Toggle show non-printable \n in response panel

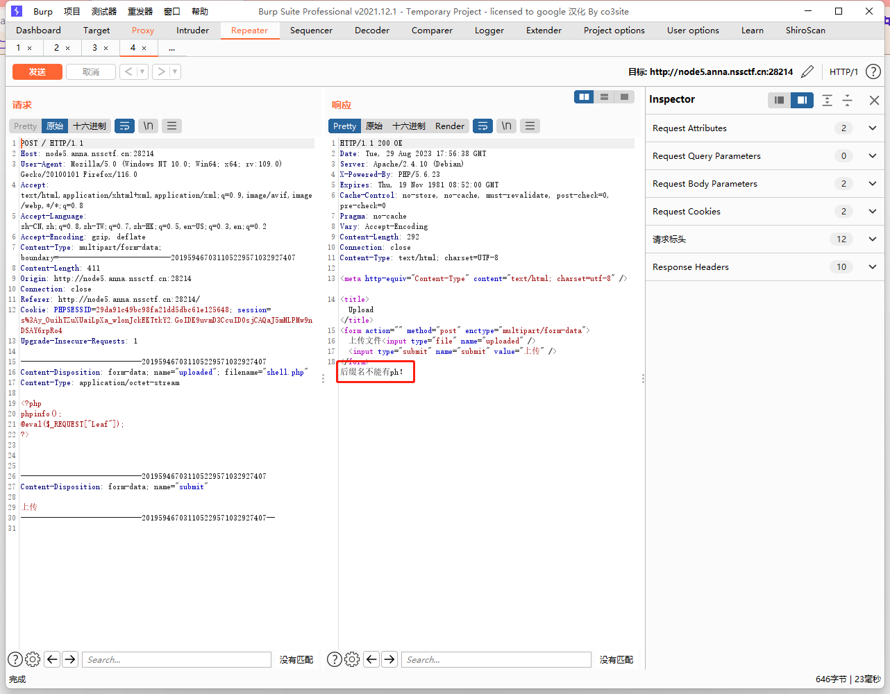506,126
